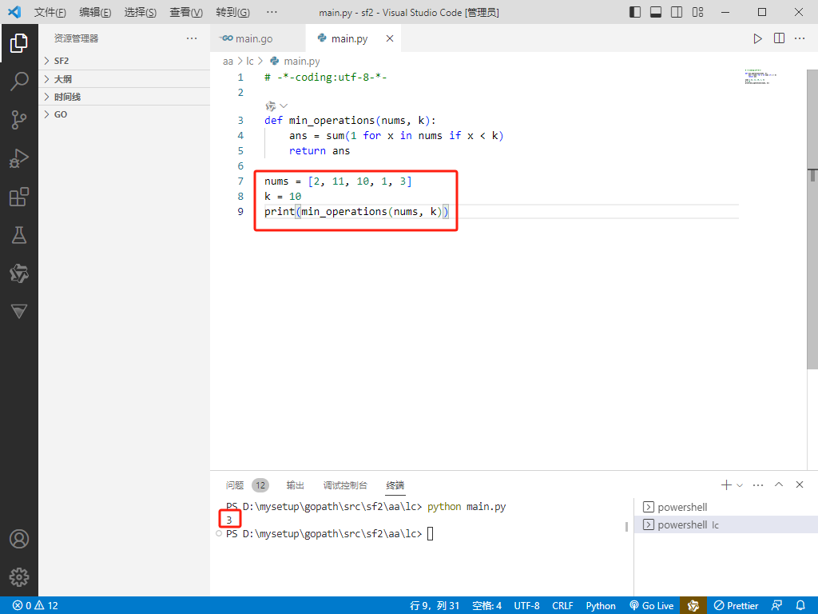The height and width of the screenshot is (614, 818).
Task: Split the editor to the right
Action: (779, 38)
